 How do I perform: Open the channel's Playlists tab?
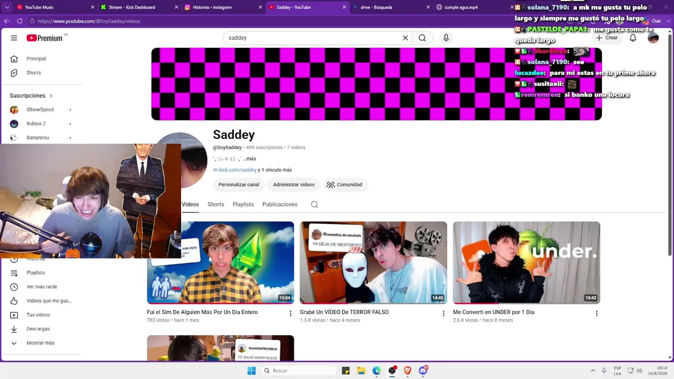(x=243, y=204)
